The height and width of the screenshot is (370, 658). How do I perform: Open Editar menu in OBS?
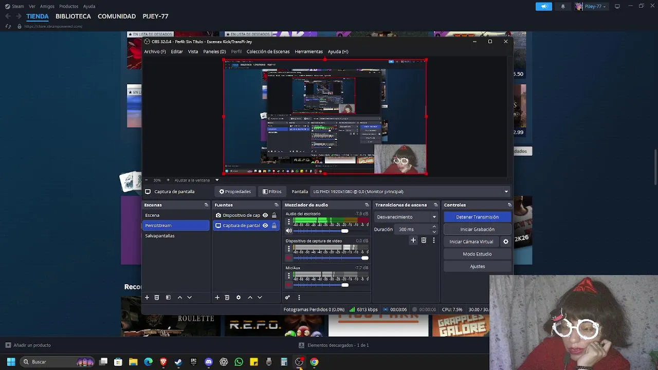[x=177, y=51]
